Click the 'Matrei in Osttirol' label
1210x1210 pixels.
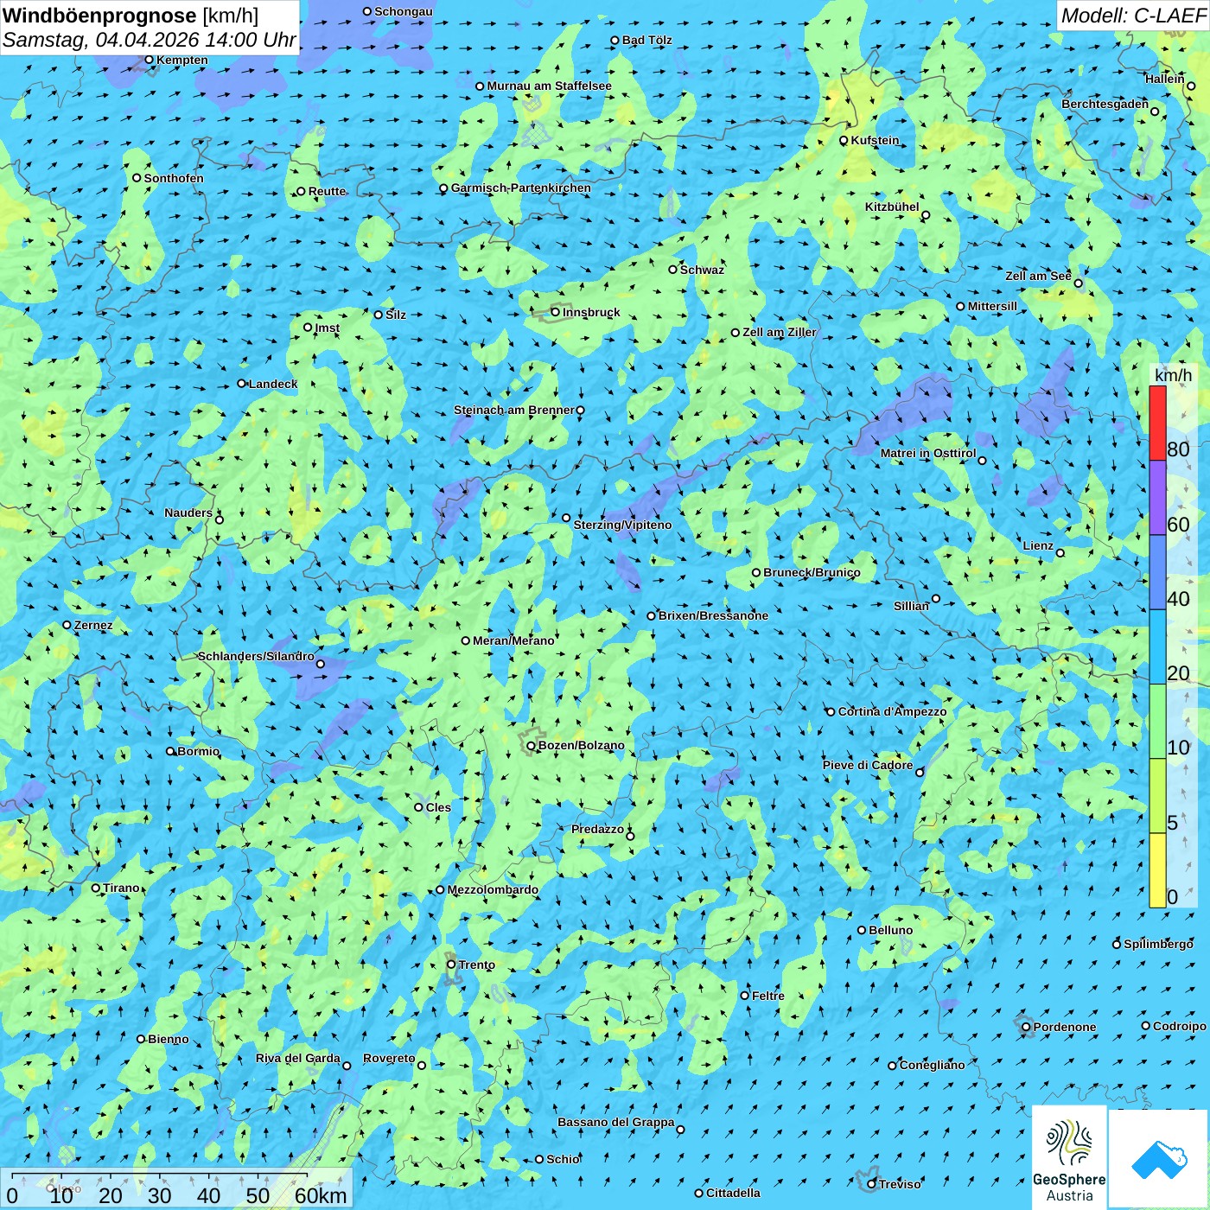(x=928, y=453)
